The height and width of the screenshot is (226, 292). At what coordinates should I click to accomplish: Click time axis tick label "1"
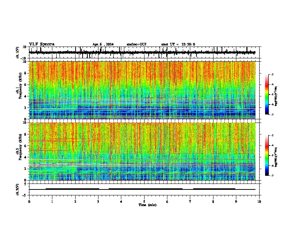point(52,202)
